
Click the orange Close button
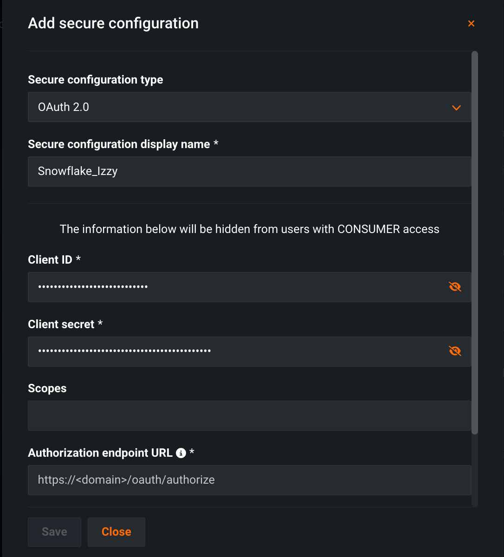[116, 532]
